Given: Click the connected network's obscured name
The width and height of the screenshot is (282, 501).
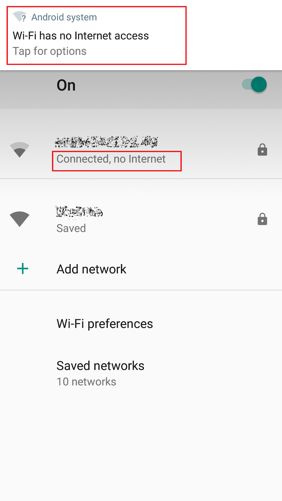Looking at the screenshot, I should pyautogui.click(x=107, y=142).
